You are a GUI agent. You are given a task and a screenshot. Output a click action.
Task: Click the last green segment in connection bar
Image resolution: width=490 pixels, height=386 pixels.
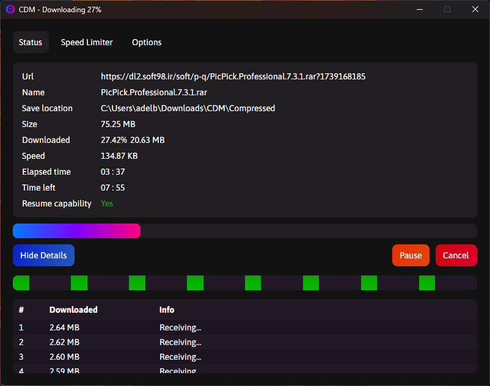click(x=427, y=283)
